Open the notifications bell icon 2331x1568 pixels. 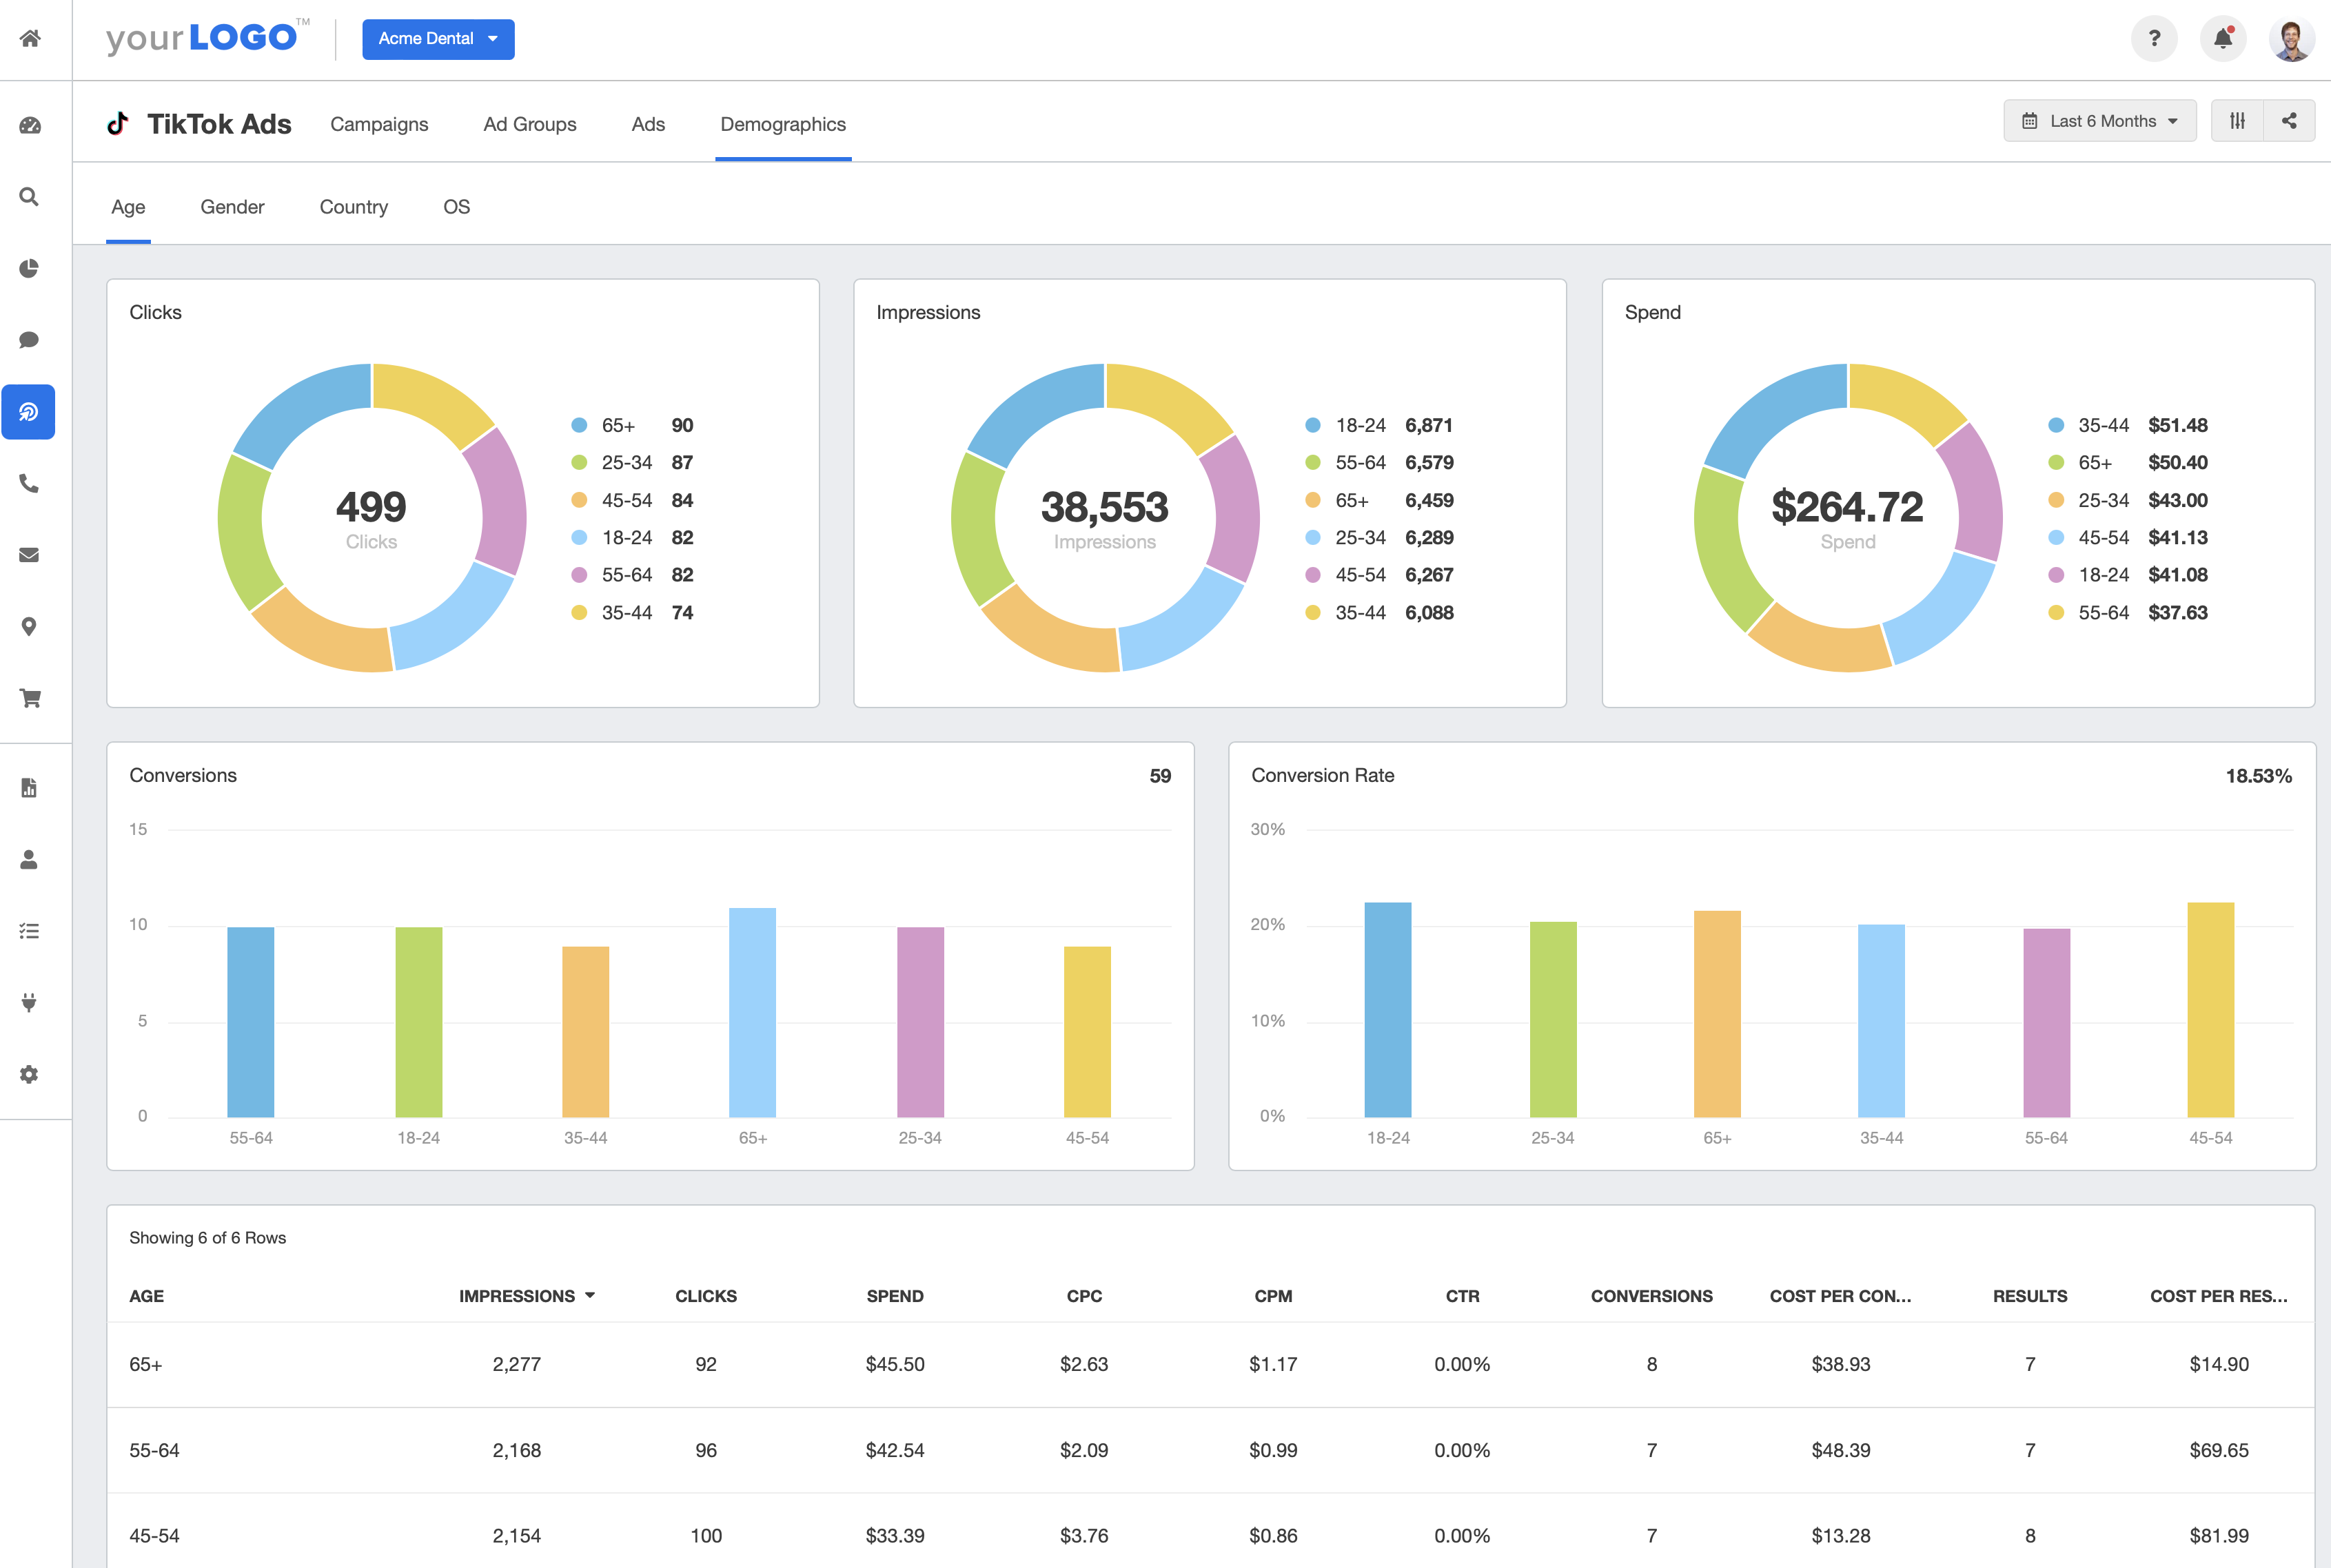2222,39
